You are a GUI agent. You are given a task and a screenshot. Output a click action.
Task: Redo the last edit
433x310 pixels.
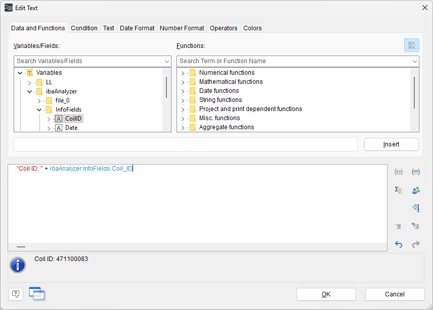point(416,244)
